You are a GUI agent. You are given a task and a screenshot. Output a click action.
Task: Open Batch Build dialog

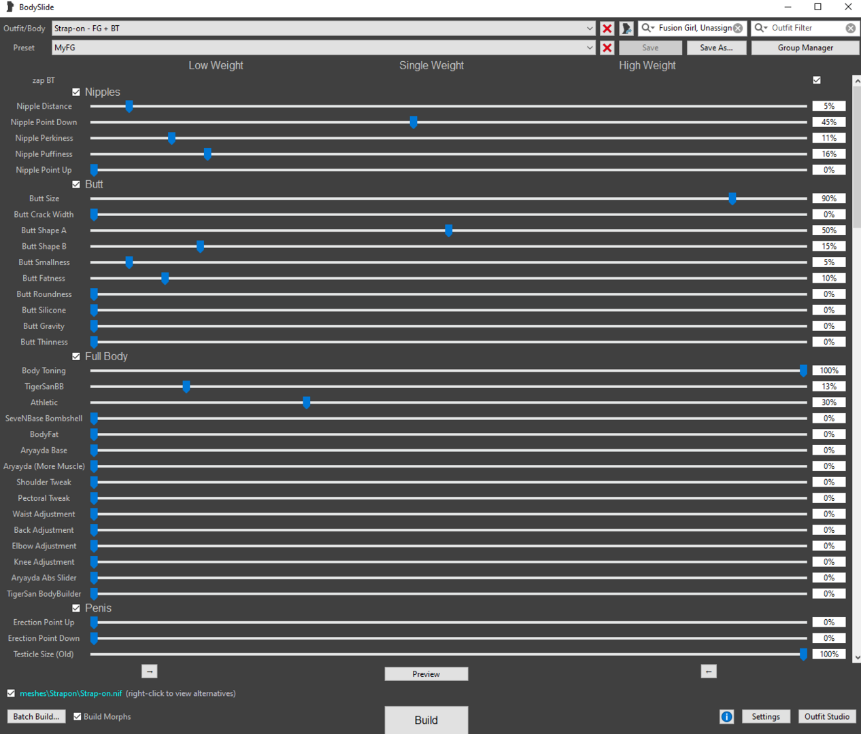click(36, 716)
